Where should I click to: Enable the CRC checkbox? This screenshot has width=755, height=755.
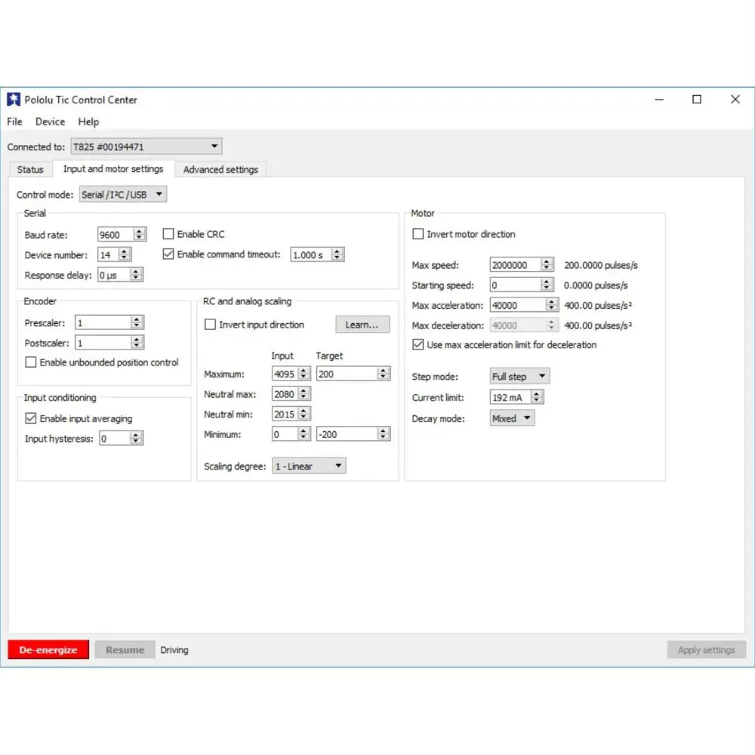tap(168, 234)
